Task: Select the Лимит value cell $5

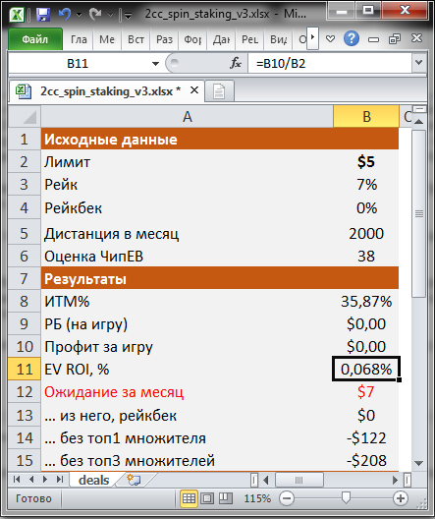Action: [x=366, y=162]
